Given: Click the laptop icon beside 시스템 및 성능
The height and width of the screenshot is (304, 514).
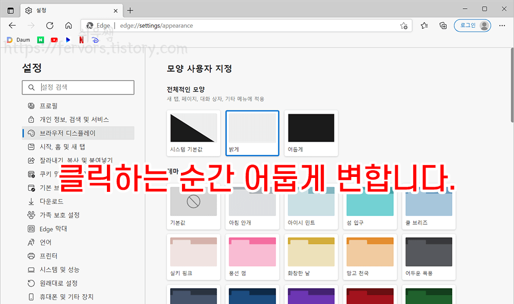Looking at the screenshot, I should 31,270.
